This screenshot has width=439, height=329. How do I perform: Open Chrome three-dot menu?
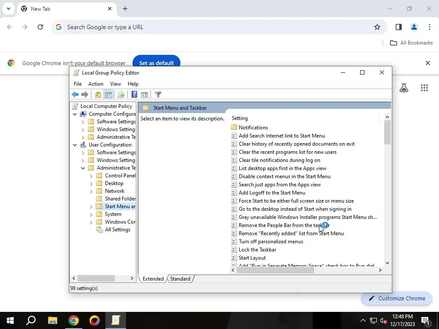coord(430,27)
